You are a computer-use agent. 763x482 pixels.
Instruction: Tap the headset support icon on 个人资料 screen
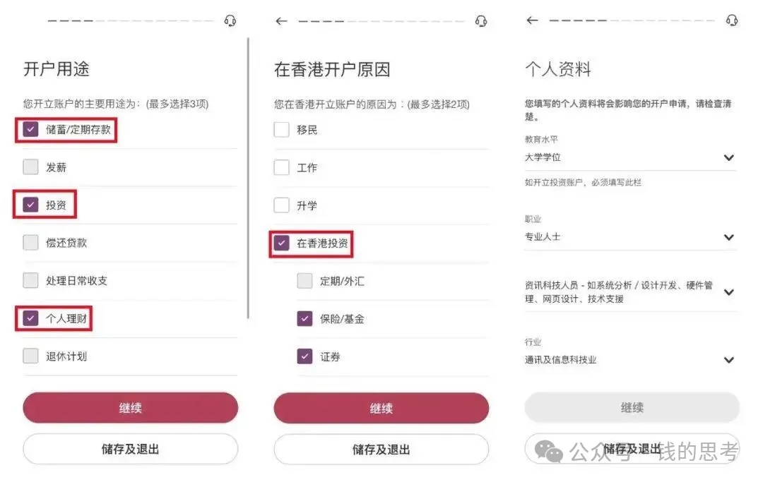(x=732, y=20)
